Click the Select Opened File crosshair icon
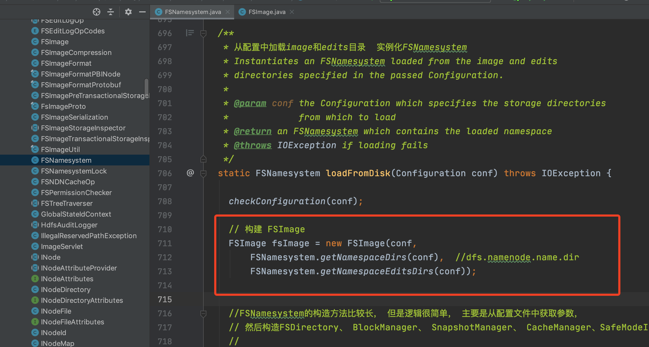 (96, 12)
